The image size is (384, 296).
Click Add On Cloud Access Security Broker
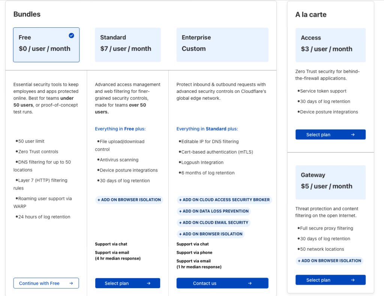click(x=224, y=200)
